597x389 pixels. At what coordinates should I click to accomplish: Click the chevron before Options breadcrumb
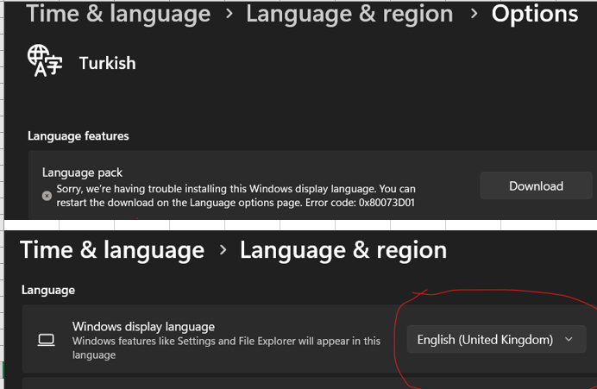click(474, 14)
